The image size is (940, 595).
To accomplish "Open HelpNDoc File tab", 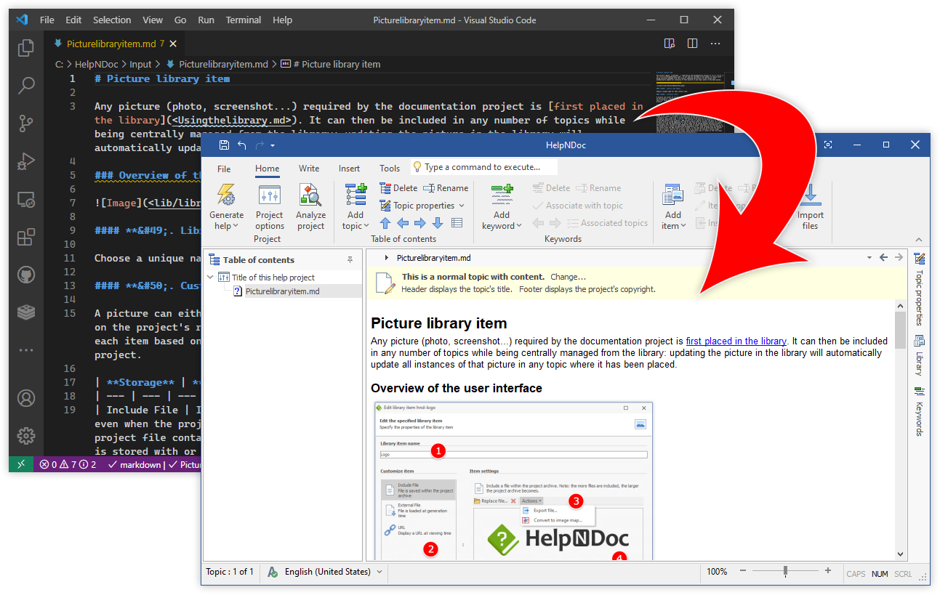I will coord(225,169).
